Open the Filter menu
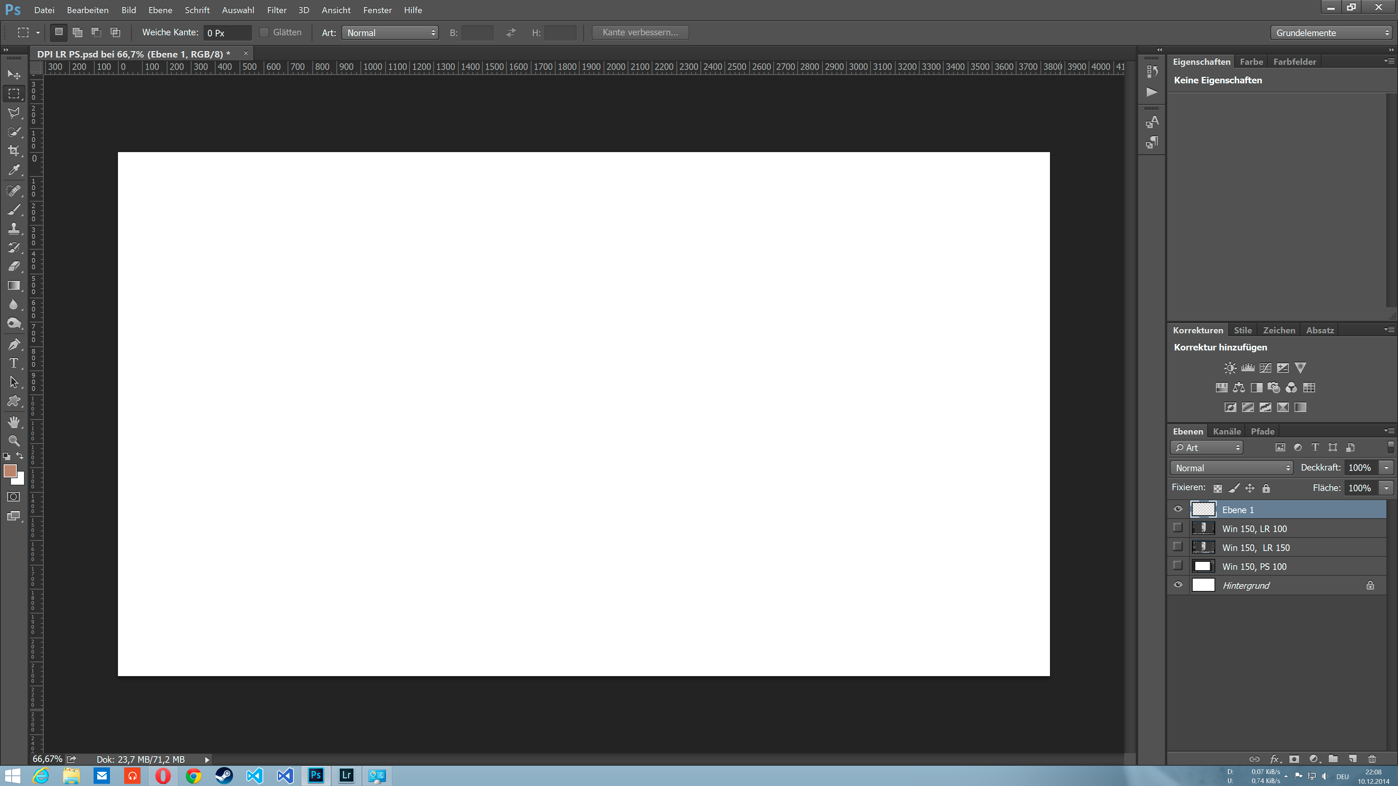This screenshot has height=786, width=1398. (x=276, y=10)
